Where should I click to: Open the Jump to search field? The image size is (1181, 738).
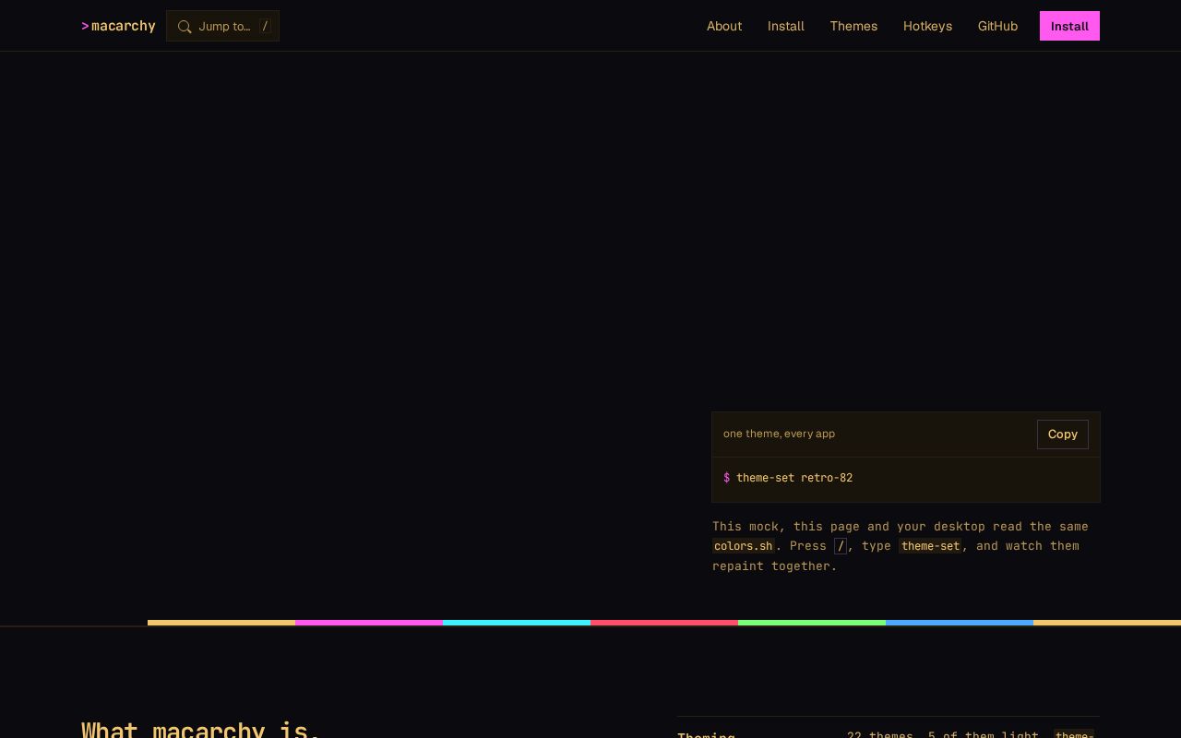222,26
